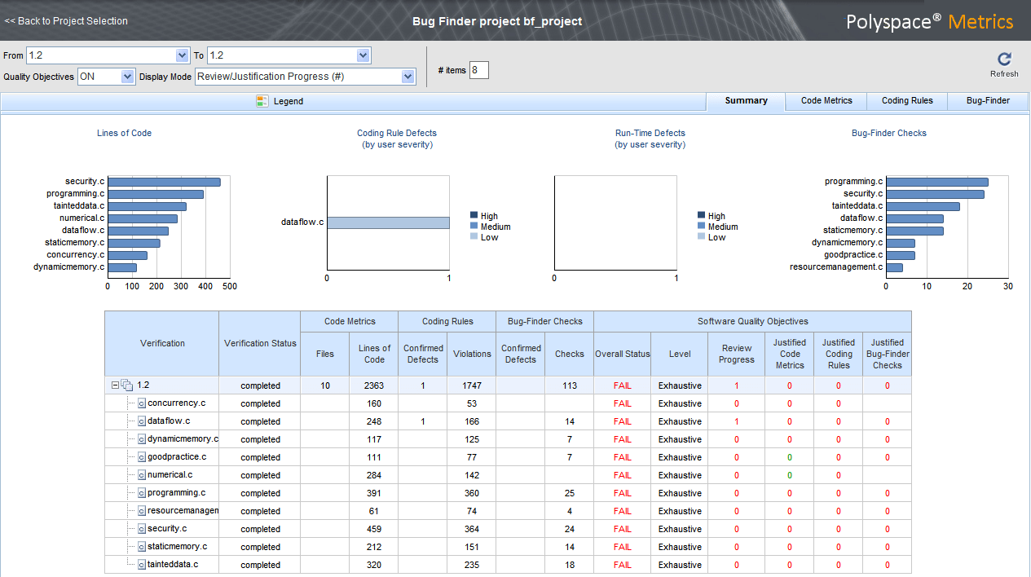Viewport: 1031px width, 577px height.
Task: Click the file icon beside programming.c
Action: pyautogui.click(x=141, y=493)
